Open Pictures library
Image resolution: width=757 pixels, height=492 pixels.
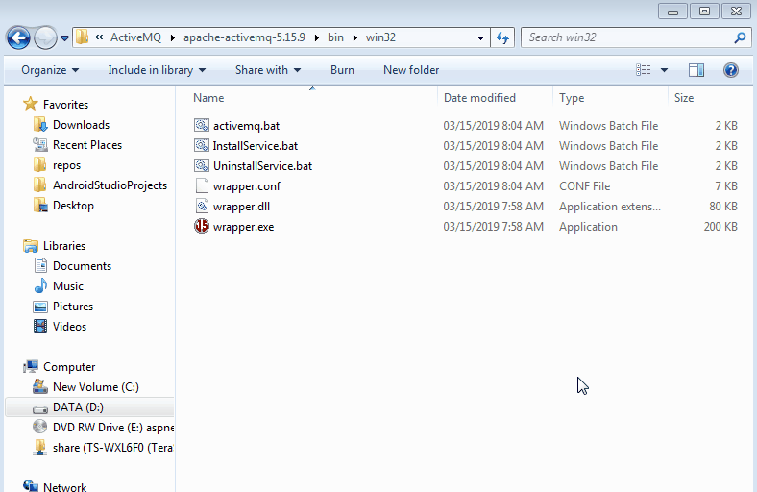click(72, 307)
